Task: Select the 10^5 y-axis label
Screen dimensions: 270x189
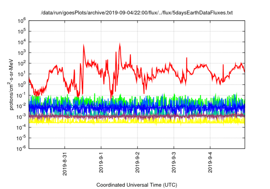Action: [22, 32]
